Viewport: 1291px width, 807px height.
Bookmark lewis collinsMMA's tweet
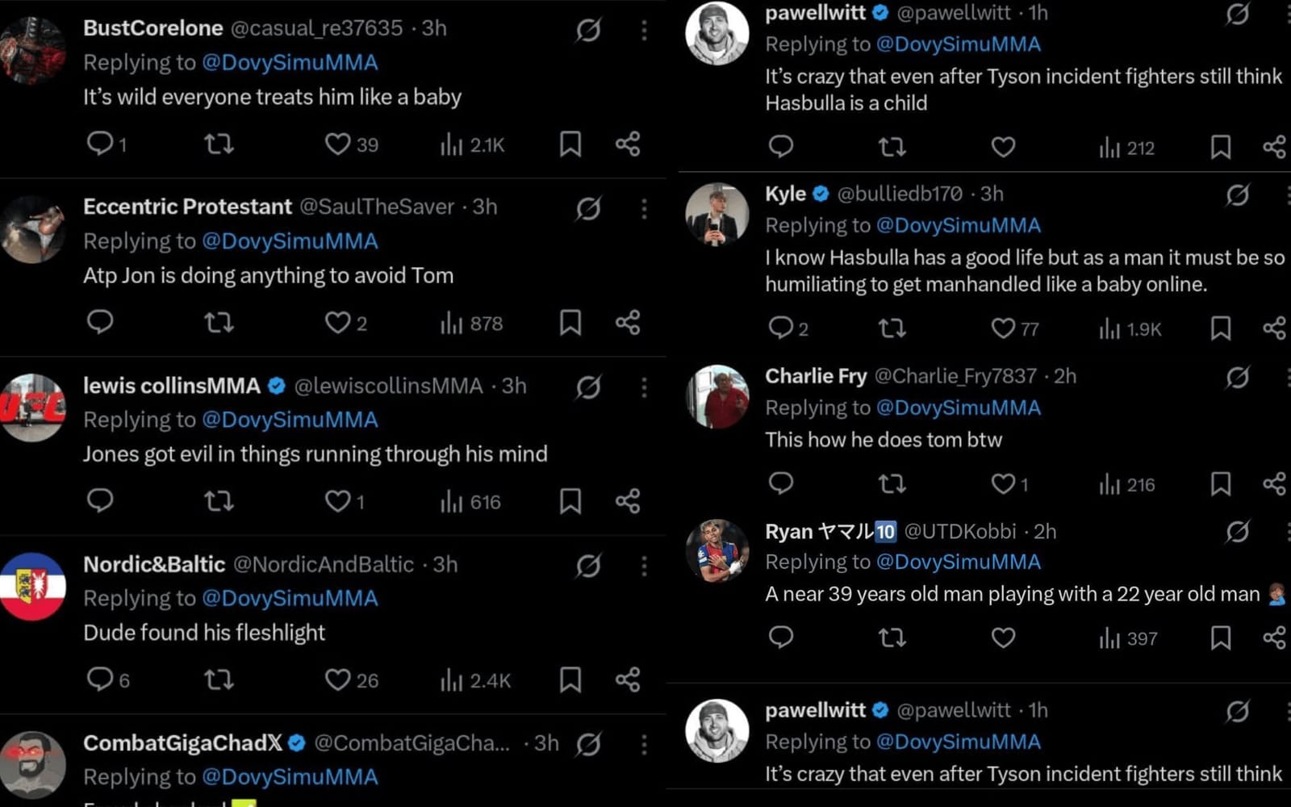click(x=570, y=501)
